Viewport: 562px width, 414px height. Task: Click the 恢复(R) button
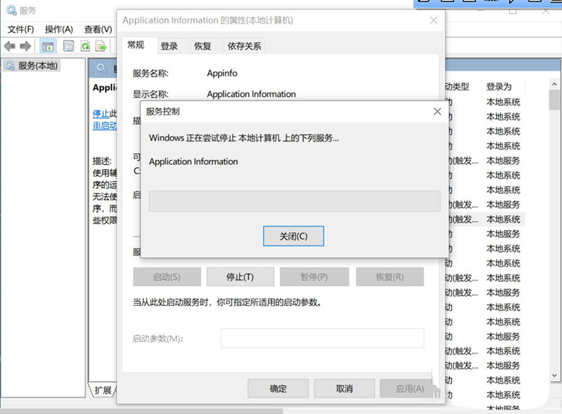pyautogui.click(x=390, y=277)
